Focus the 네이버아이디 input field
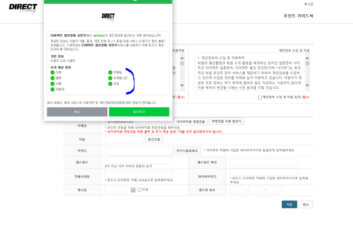This screenshot has width=353, height=238. click(264, 172)
